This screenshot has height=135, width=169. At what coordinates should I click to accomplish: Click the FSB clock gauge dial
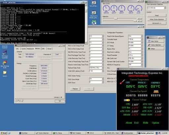point(114,9)
